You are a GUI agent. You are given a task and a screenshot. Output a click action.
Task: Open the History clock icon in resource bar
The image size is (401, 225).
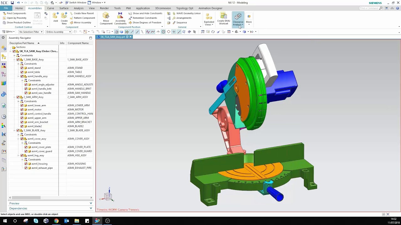(4, 117)
